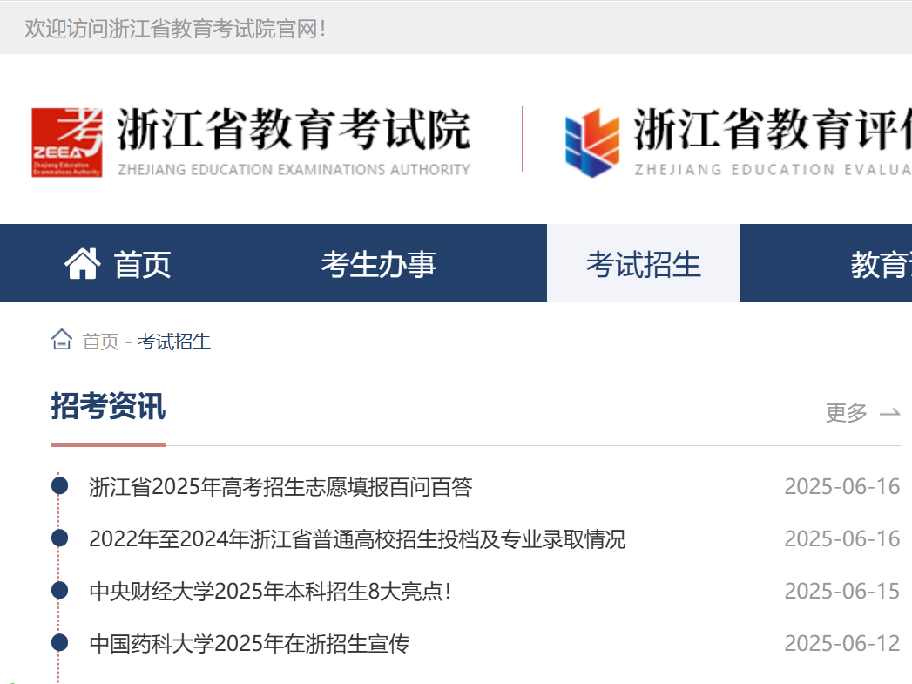Image resolution: width=912 pixels, height=684 pixels.
Task: Click the white home icon in navigation bar
Action: click(x=83, y=263)
